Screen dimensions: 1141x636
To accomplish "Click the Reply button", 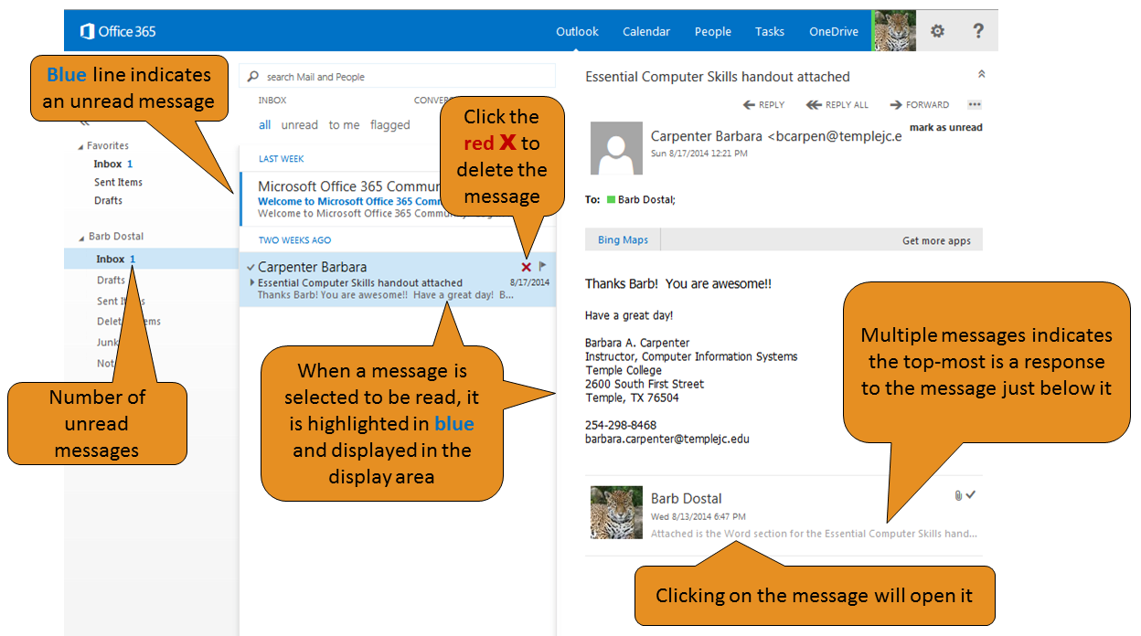I will click(x=763, y=105).
